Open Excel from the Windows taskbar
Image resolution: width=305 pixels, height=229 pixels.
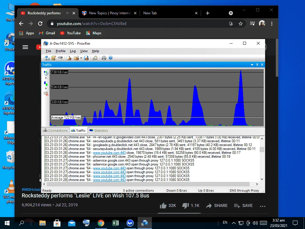pyautogui.click(x=116, y=223)
